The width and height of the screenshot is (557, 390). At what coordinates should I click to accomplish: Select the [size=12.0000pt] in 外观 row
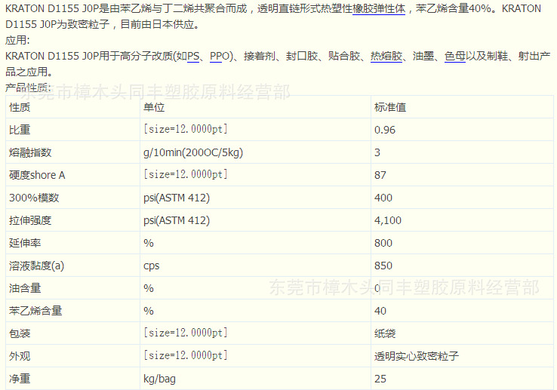[x=185, y=355]
